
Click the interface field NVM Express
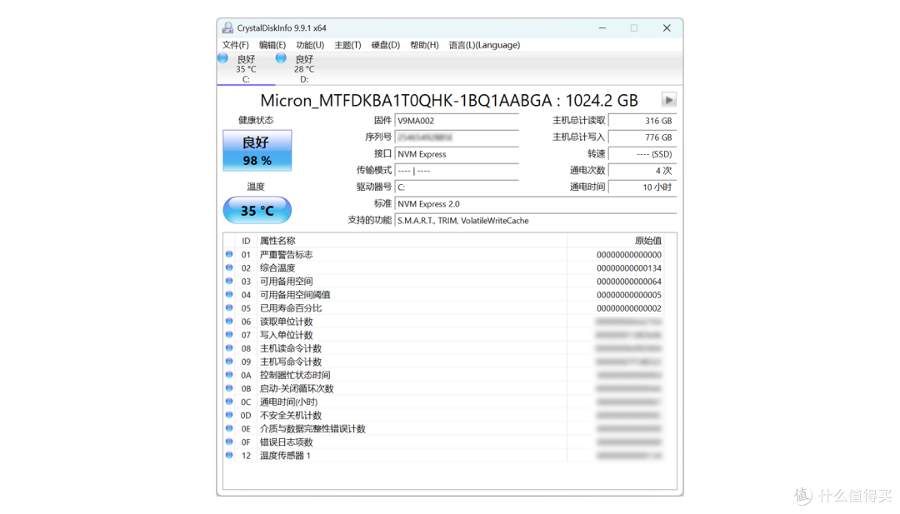457,154
